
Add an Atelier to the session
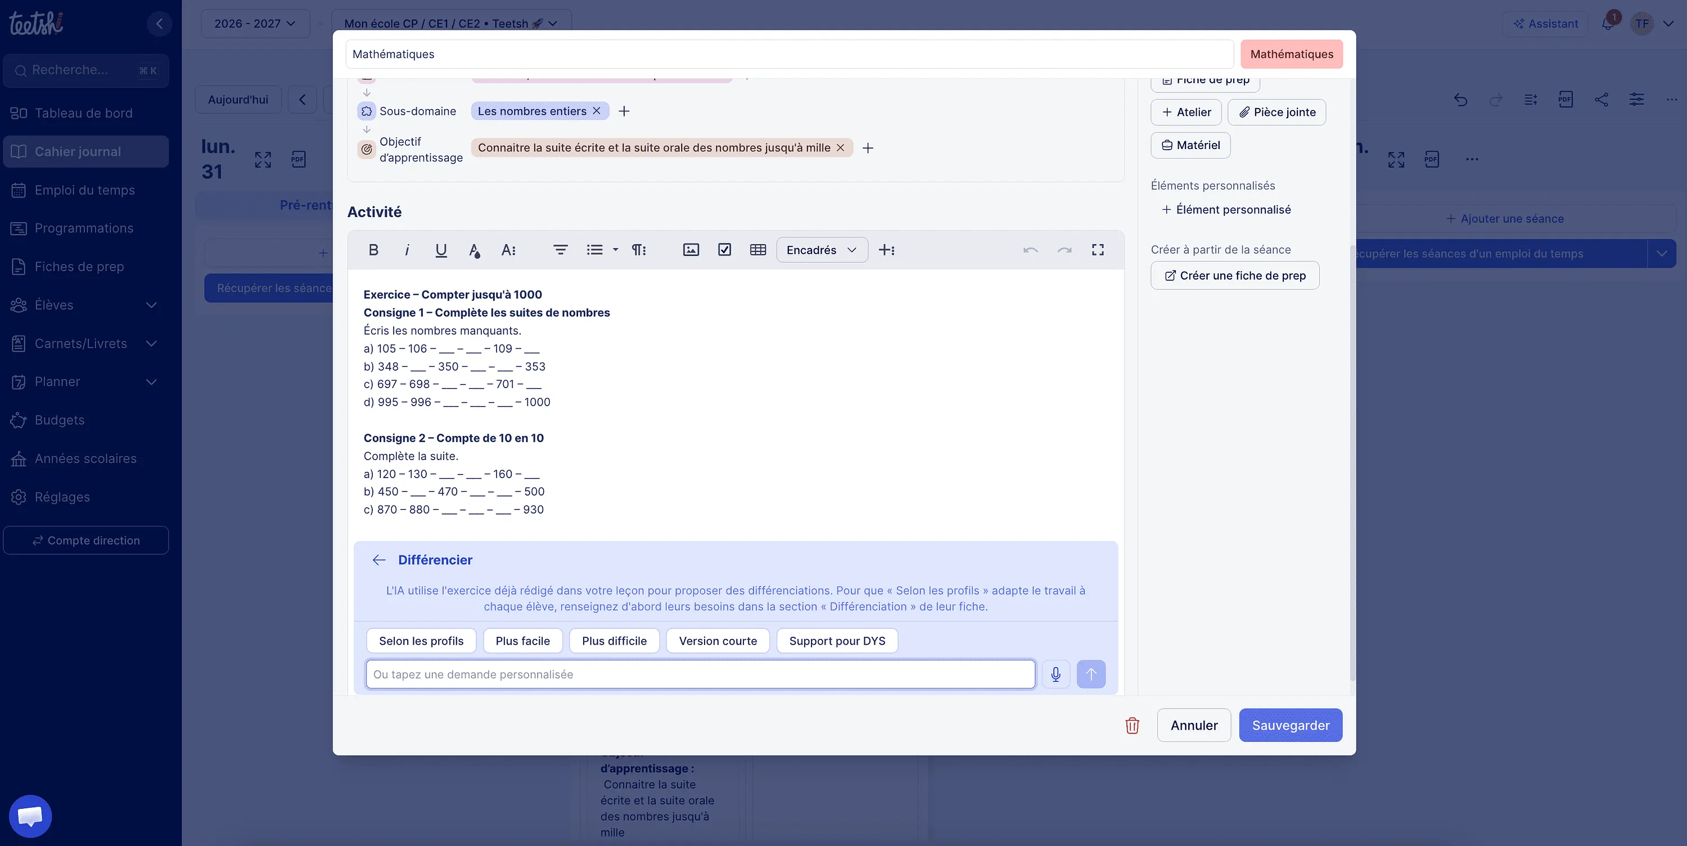(1186, 112)
